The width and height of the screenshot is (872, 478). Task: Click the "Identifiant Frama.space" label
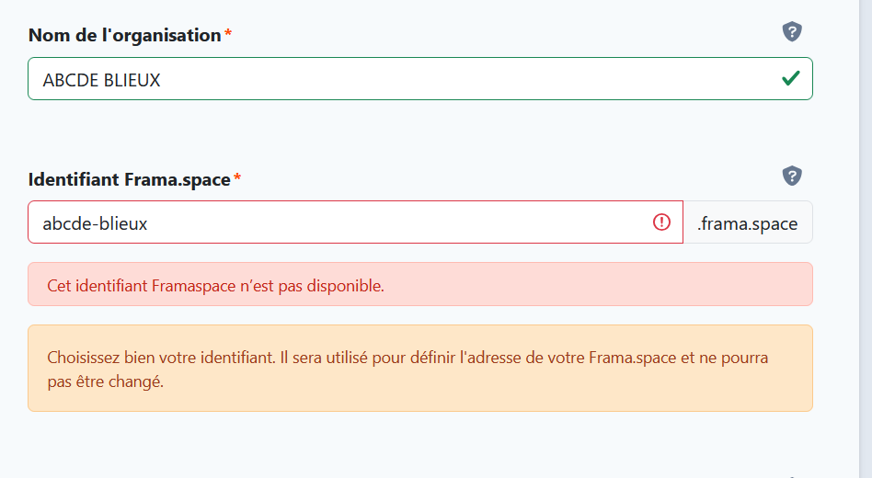point(130,179)
